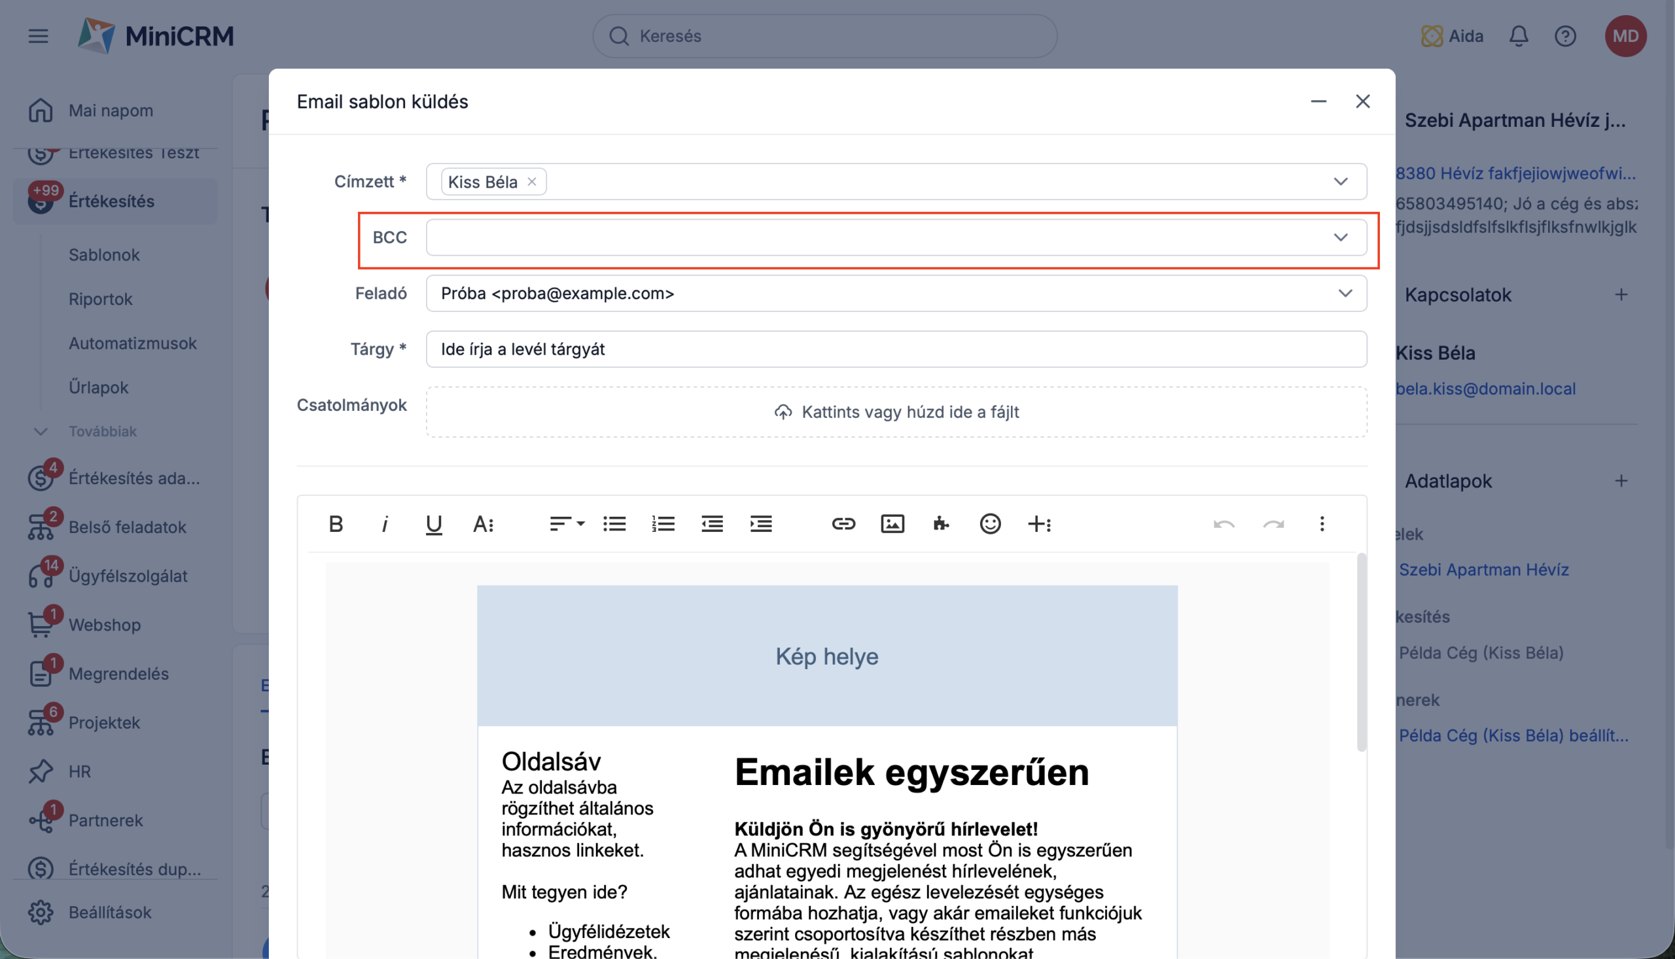
Task: Open more editor options menu
Action: coord(1322,523)
